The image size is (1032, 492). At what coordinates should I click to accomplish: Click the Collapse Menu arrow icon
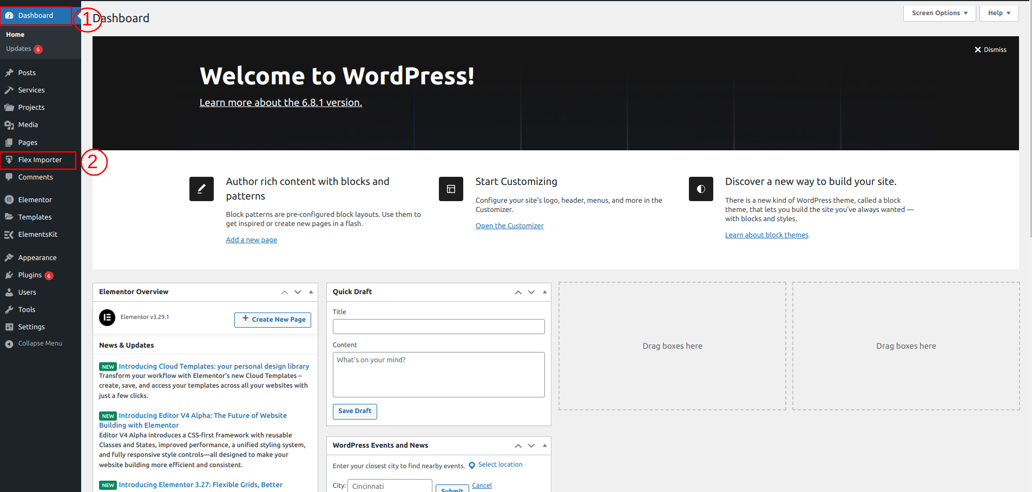[x=9, y=344]
